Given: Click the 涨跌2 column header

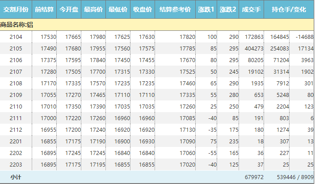Looking at the screenshot, I should coord(228,9).
